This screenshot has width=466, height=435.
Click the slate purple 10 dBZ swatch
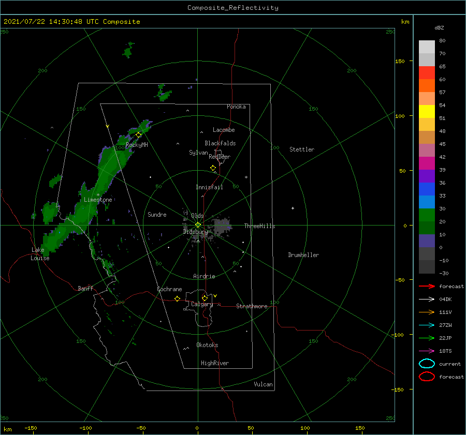click(427, 241)
